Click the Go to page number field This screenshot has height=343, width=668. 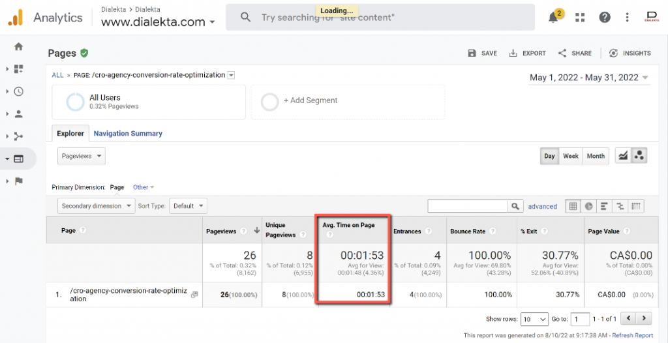point(580,319)
